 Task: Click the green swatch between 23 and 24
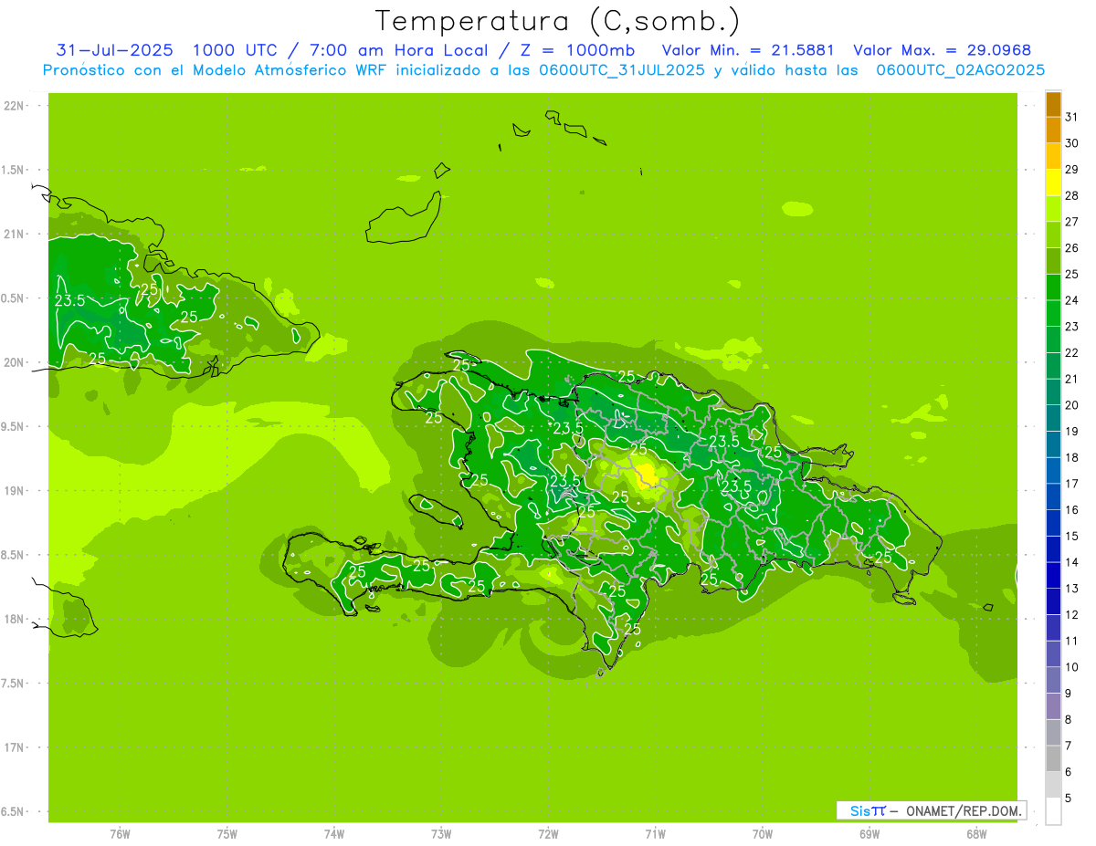(x=1053, y=313)
